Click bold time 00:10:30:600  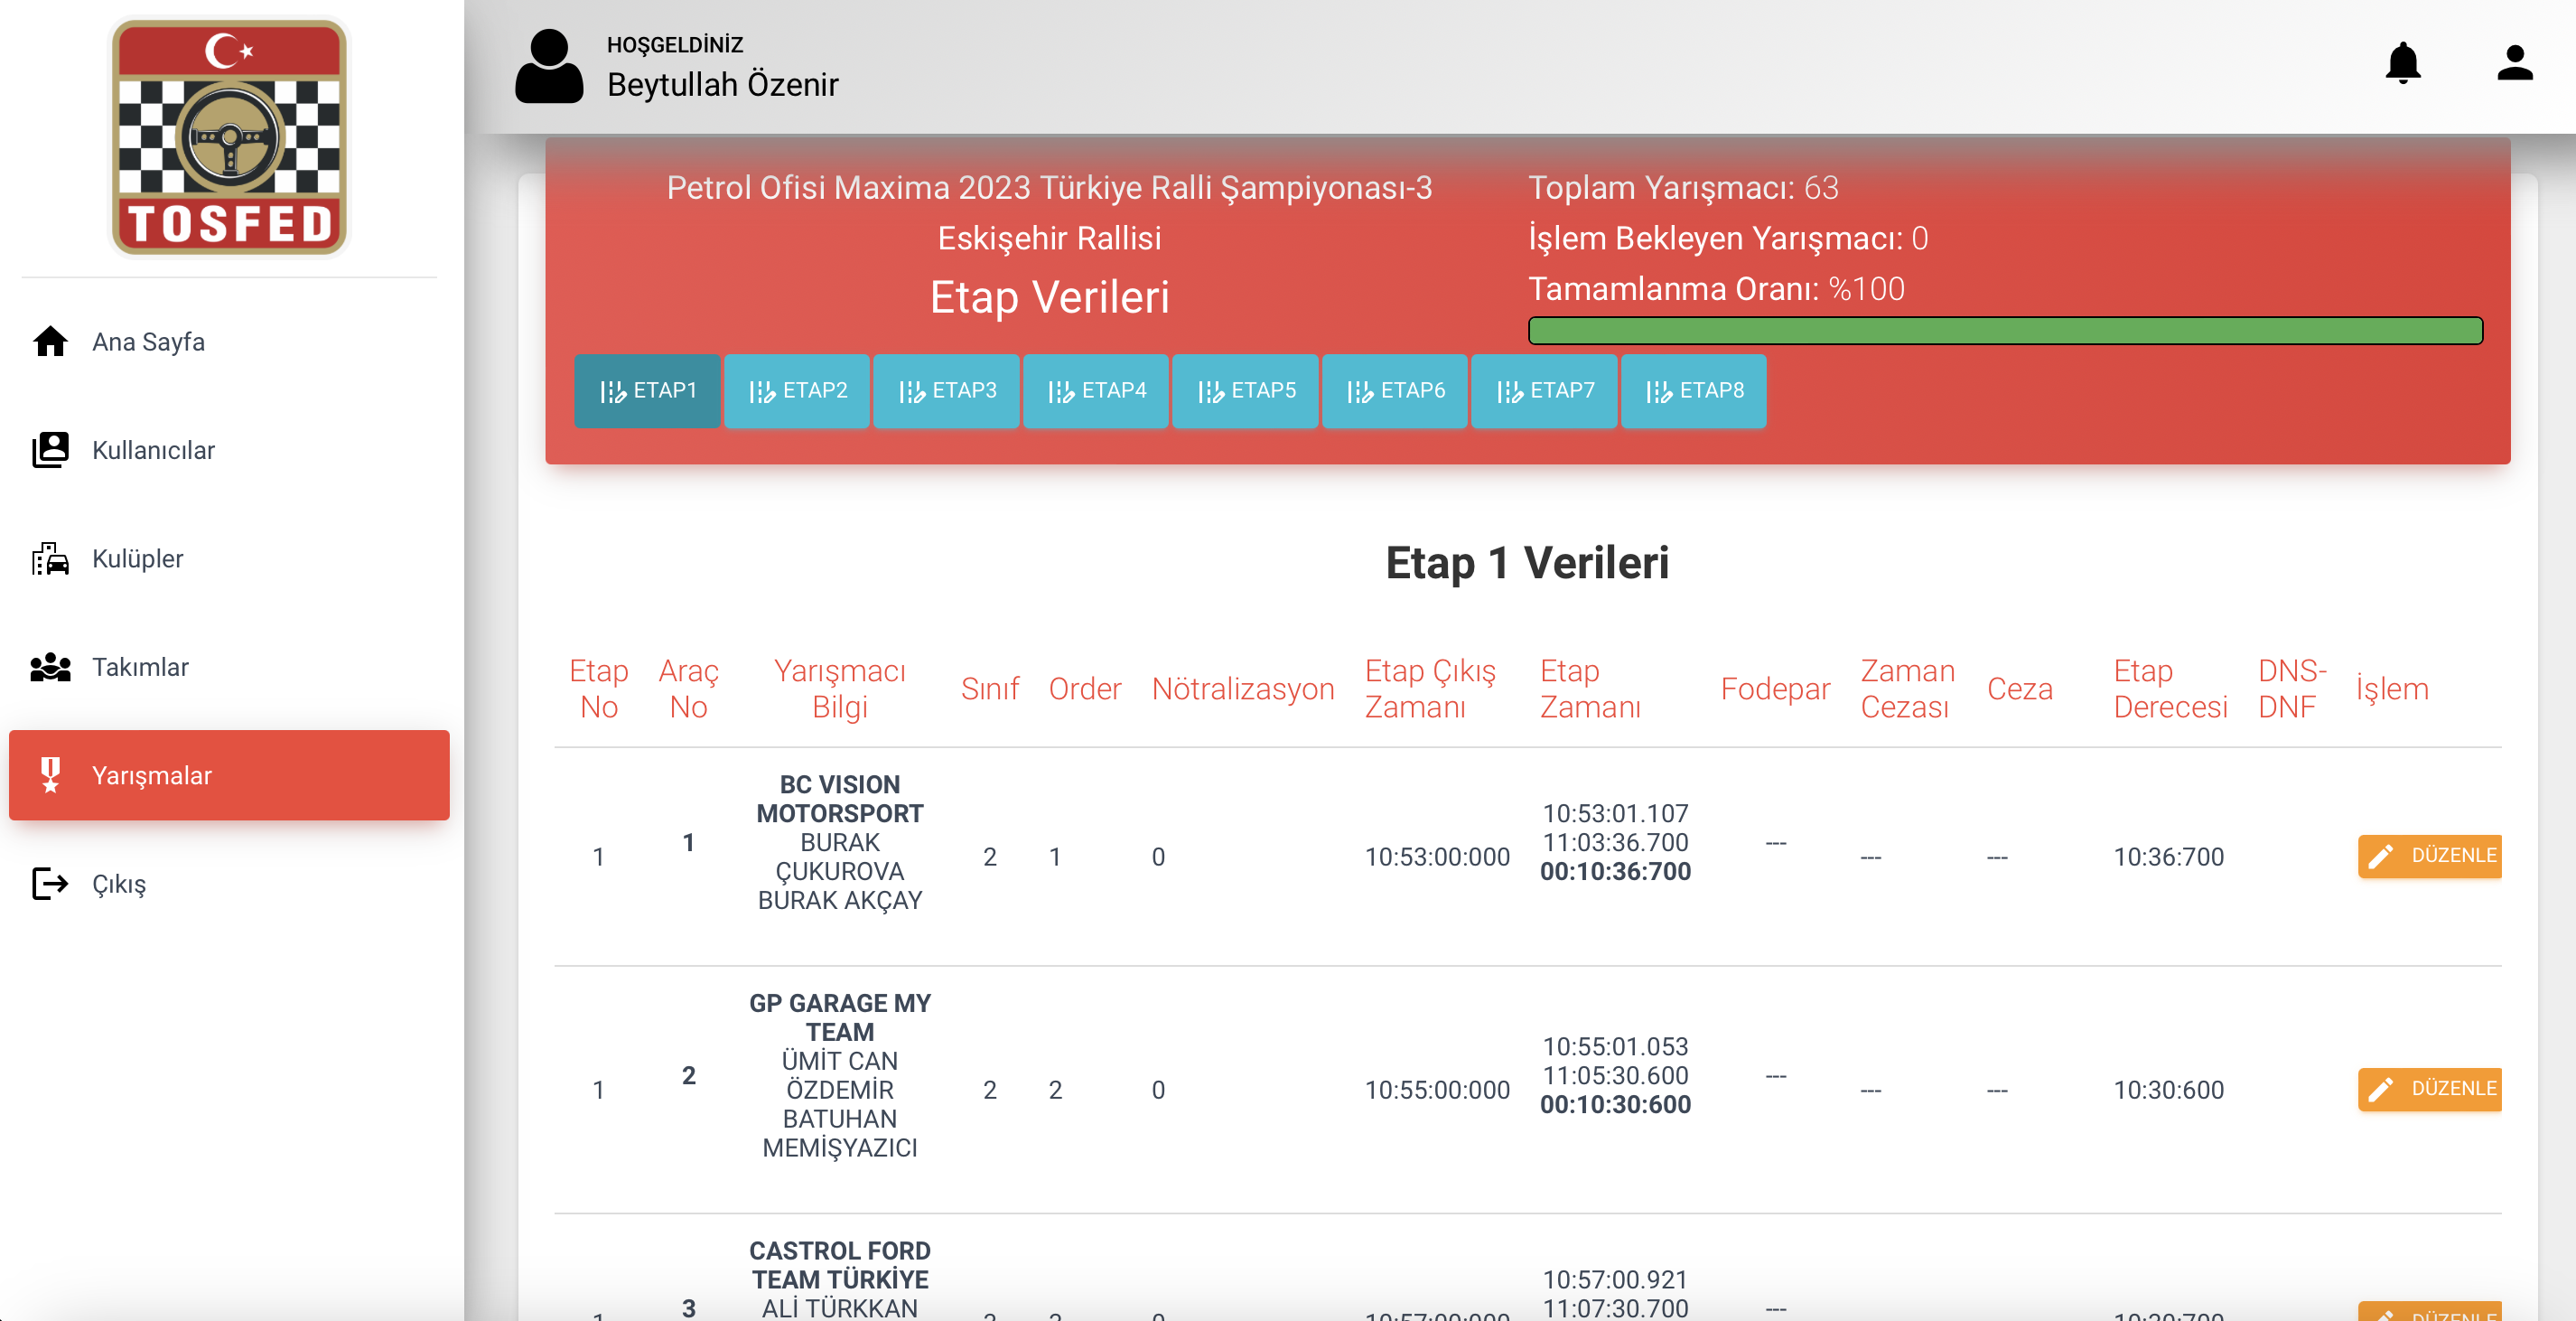pyautogui.click(x=1615, y=1104)
